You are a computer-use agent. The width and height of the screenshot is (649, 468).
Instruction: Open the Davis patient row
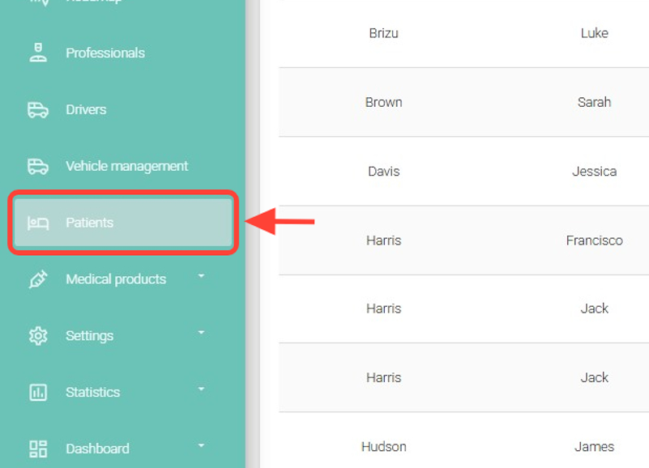(x=383, y=172)
